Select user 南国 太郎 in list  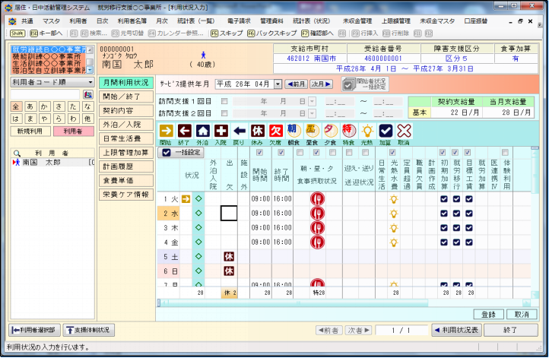(x=46, y=162)
